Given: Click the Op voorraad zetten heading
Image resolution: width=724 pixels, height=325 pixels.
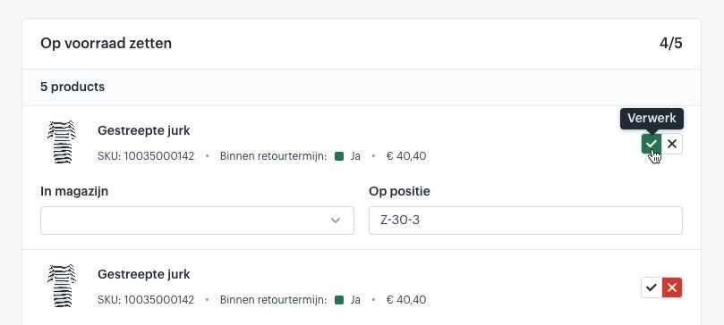Looking at the screenshot, I should [x=106, y=44].
